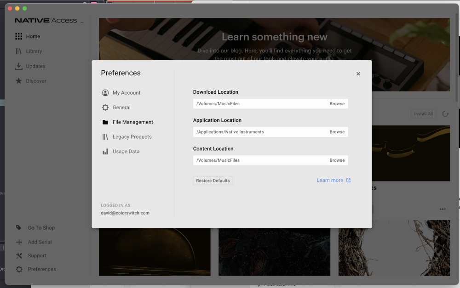The height and width of the screenshot is (288, 460).
Task: Click the General gear icon in Preferences
Action: (105, 107)
